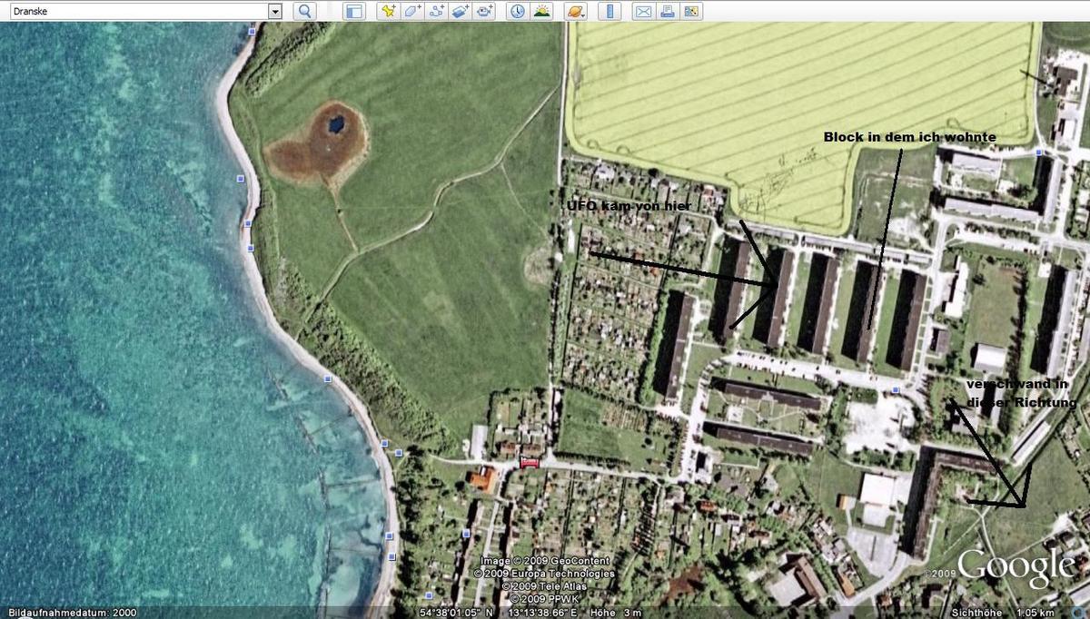Click the red marker icon on the road
Screen dimensions: 1090x619
[529, 463]
